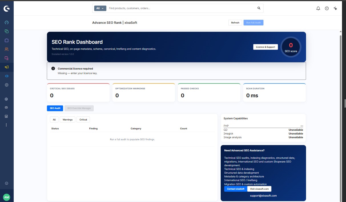346x202 pixels.
Task: Click the Category column header
Action: click(136, 128)
